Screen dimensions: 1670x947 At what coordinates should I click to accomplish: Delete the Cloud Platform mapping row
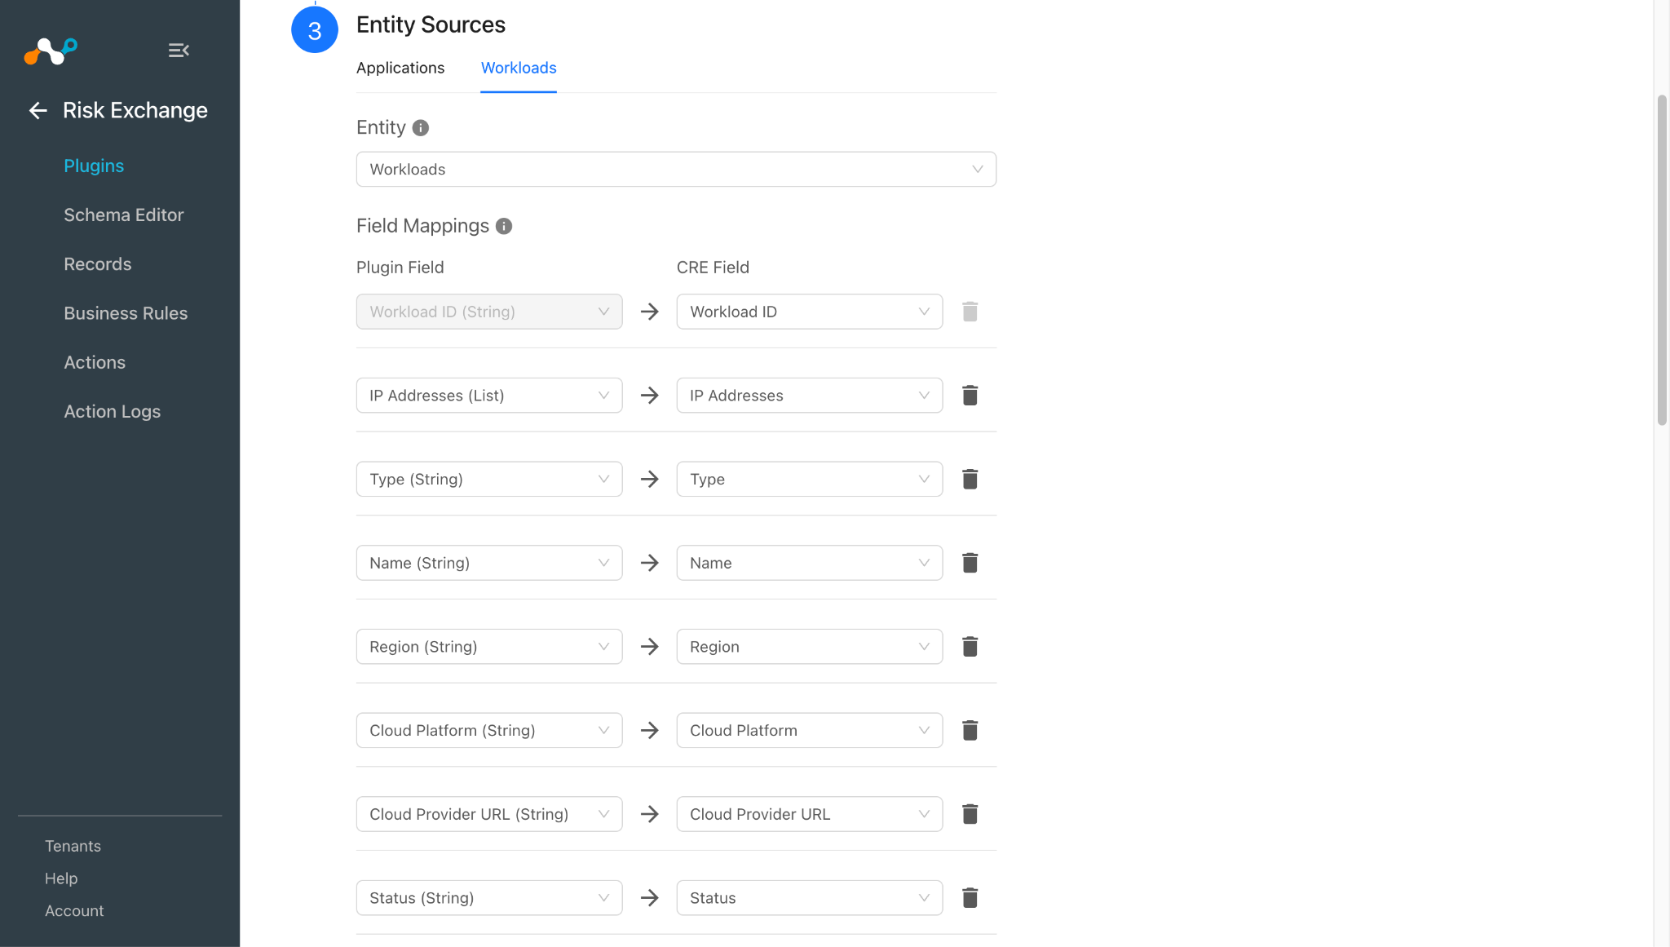click(970, 731)
